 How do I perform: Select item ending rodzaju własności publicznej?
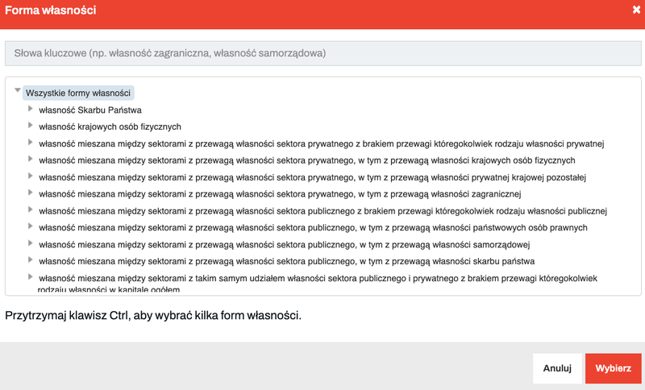323,211
